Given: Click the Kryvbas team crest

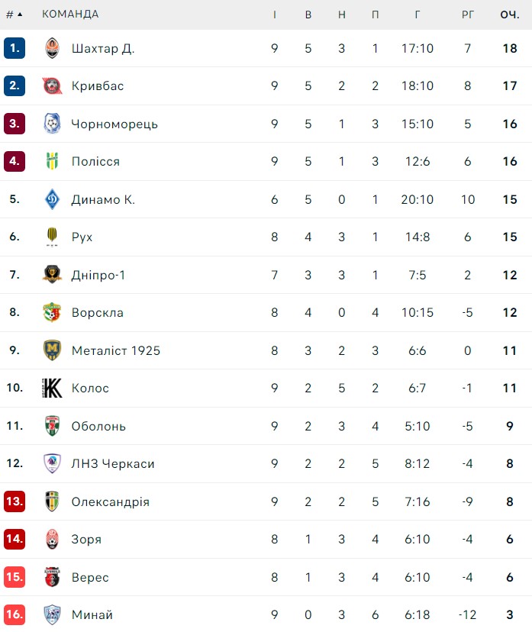Looking at the screenshot, I should click(52, 85).
